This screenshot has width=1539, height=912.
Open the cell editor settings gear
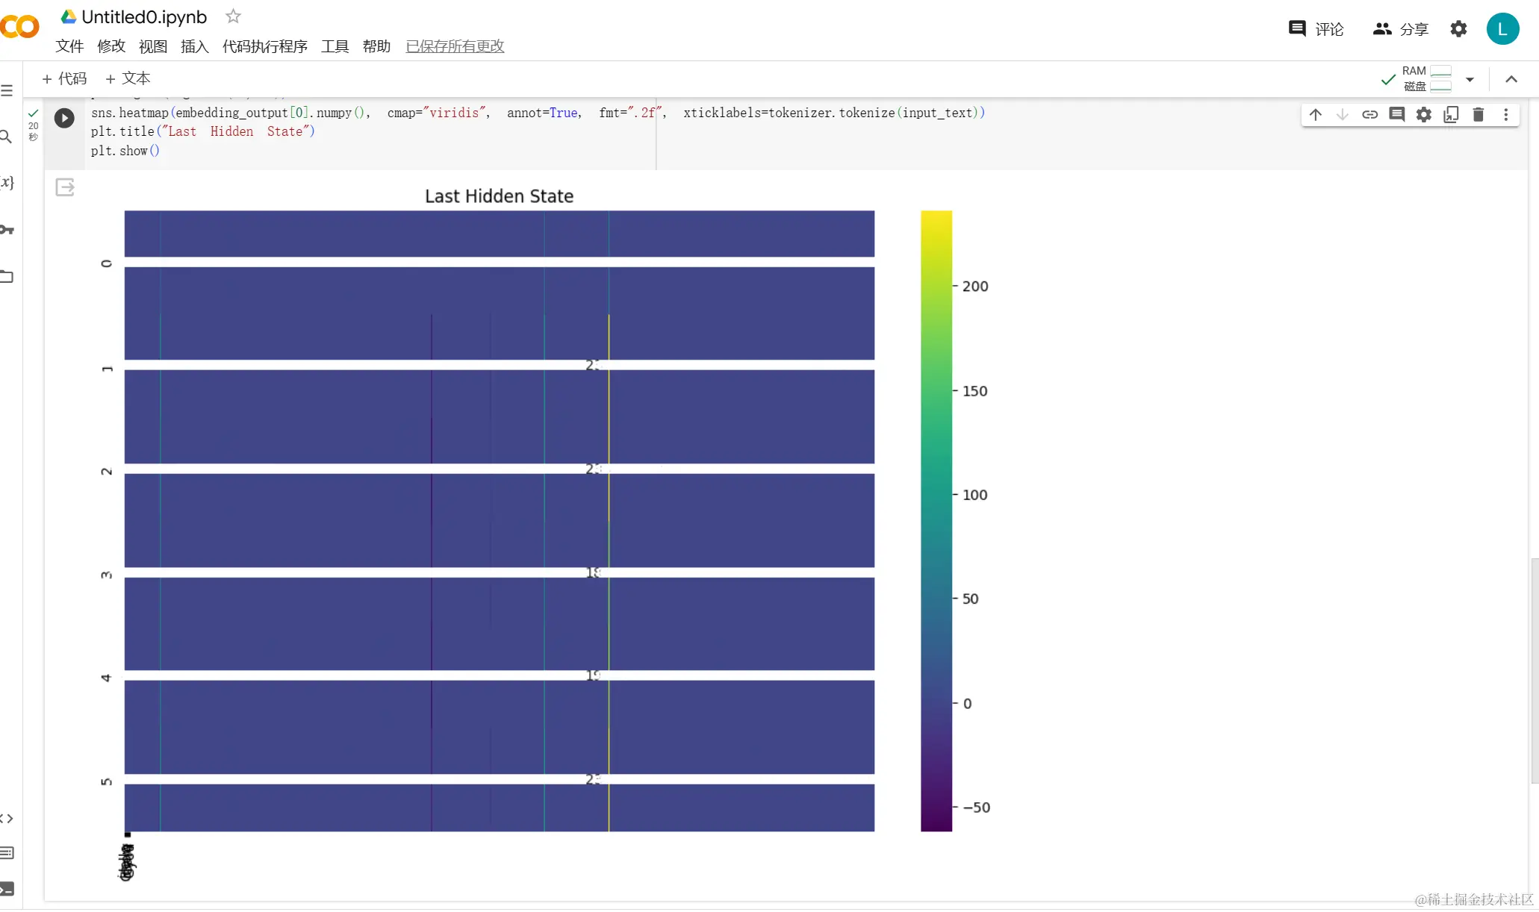coord(1424,115)
